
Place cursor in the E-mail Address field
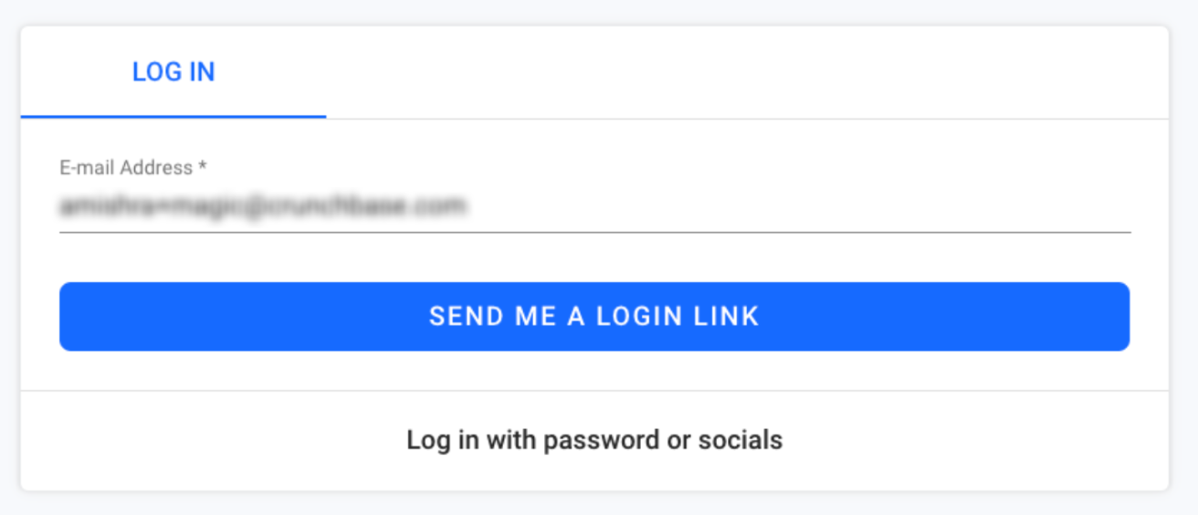594,206
